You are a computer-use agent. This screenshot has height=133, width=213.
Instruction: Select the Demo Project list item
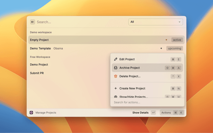click(39, 65)
